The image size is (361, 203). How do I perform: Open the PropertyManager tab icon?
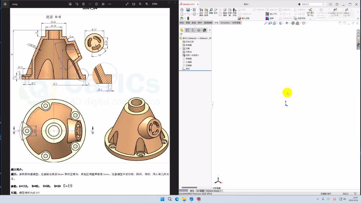187,30
